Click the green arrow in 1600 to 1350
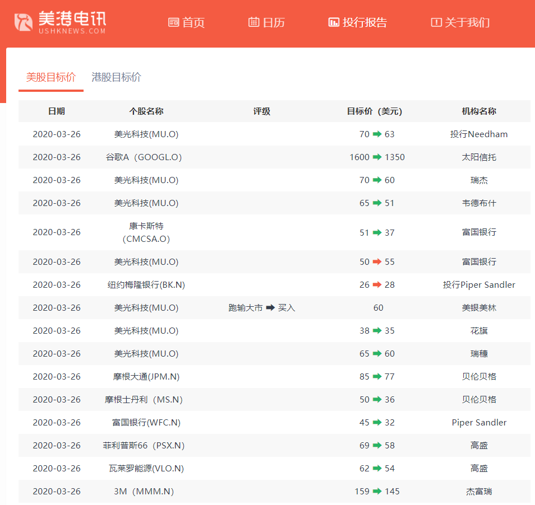This screenshot has width=535, height=505. pos(377,157)
